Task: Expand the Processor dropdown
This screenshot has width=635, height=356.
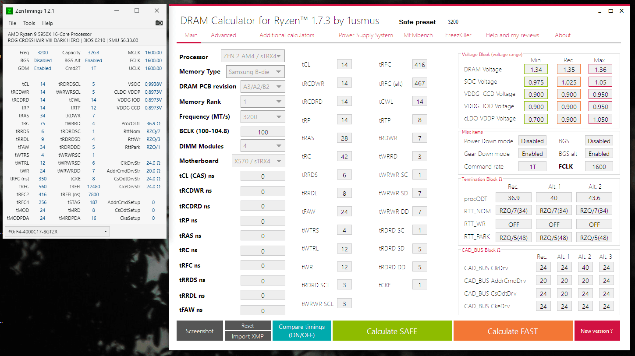Action: point(253,56)
